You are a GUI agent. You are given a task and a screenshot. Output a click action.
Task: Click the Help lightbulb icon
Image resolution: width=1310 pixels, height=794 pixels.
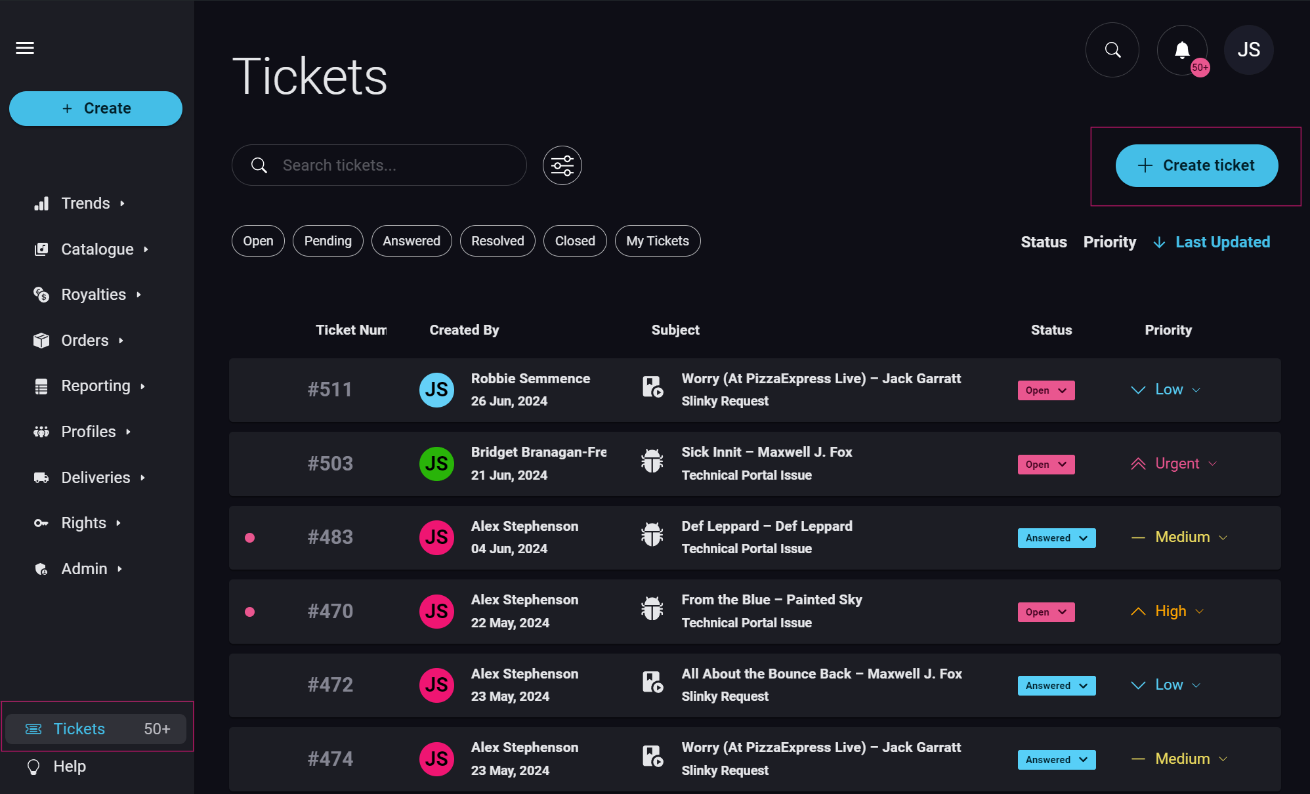[33, 766]
